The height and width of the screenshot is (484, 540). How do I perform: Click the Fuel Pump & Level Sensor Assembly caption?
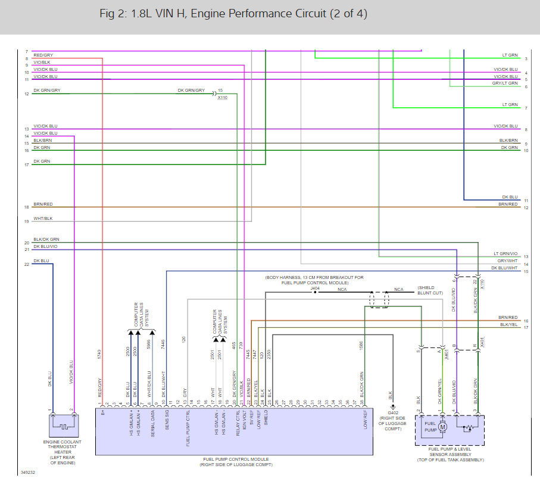(450, 454)
